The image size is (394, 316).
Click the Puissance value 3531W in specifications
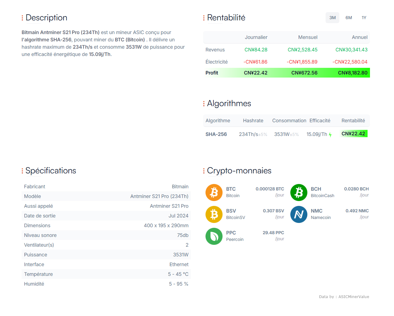tap(181, 255)
